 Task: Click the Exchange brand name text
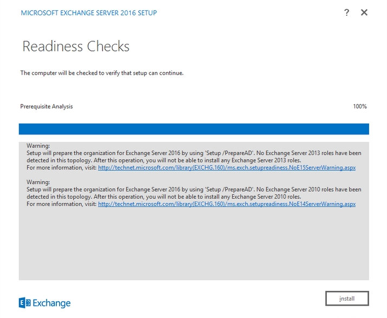click(x=52, y=303)
